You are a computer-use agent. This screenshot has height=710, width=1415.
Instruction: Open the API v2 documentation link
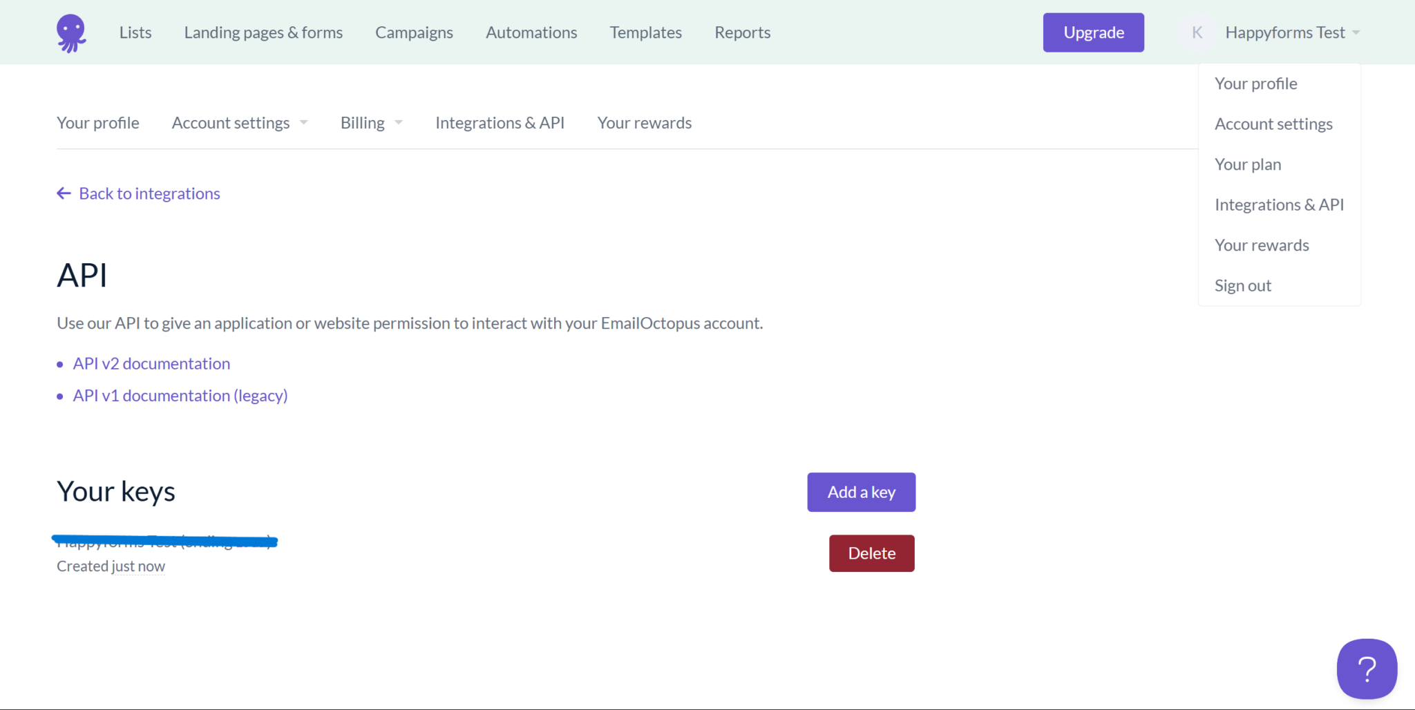click(x=151, y=363)
